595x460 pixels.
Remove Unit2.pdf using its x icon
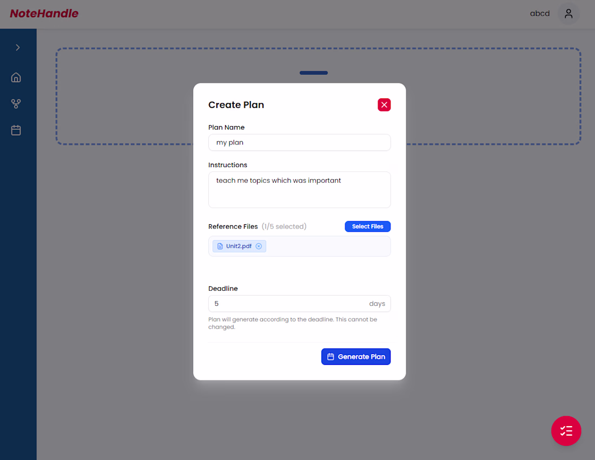[x=259, y=246]
